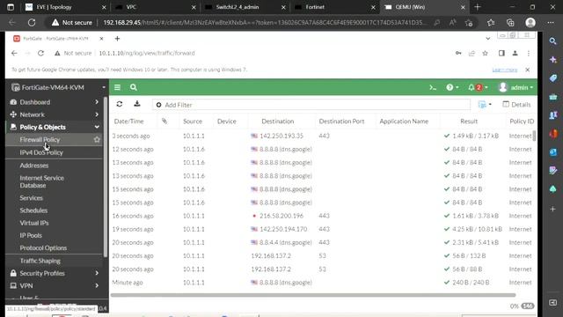Open Traffic Shaping page
This screenshot has height=317, width=563.
pyautogui.click(x=40, y=261)
